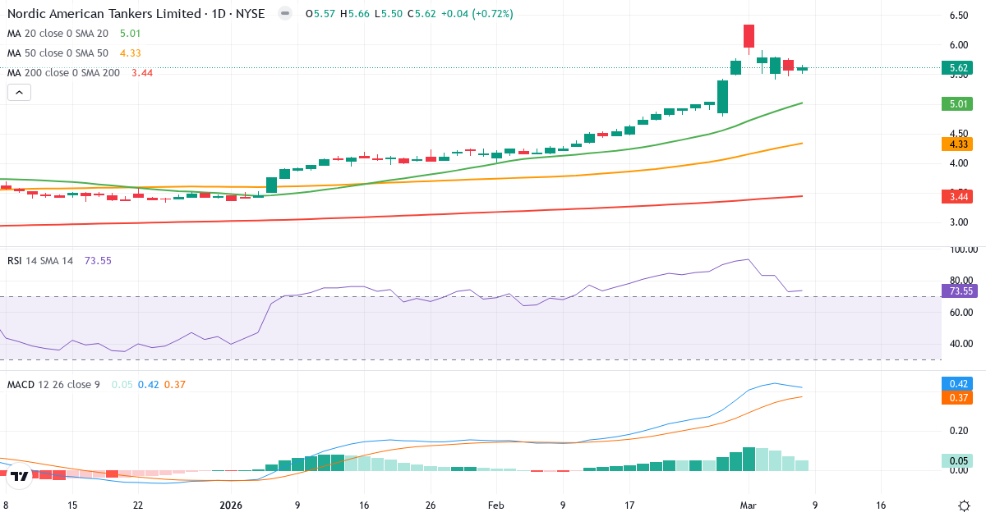The width and height of the screenshot is (986, 517).
Task: Toggle the dash icon beside the symbol name
Action: click(283, 13)
